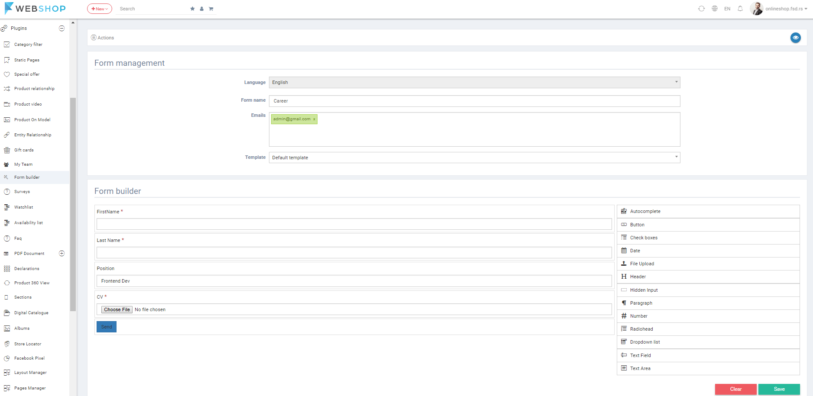The width and height of the screenshot is (813, 396).
Task: Click the green Save button
Action: click(x=779, y=389)
